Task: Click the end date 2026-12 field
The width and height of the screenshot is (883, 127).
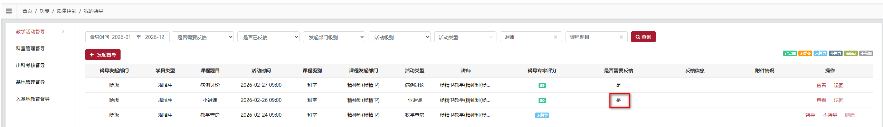Action: pos(155,37)
